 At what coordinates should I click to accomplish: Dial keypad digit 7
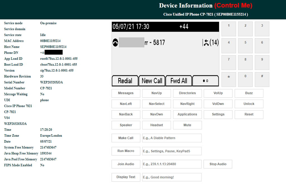(x=229, y=62)
